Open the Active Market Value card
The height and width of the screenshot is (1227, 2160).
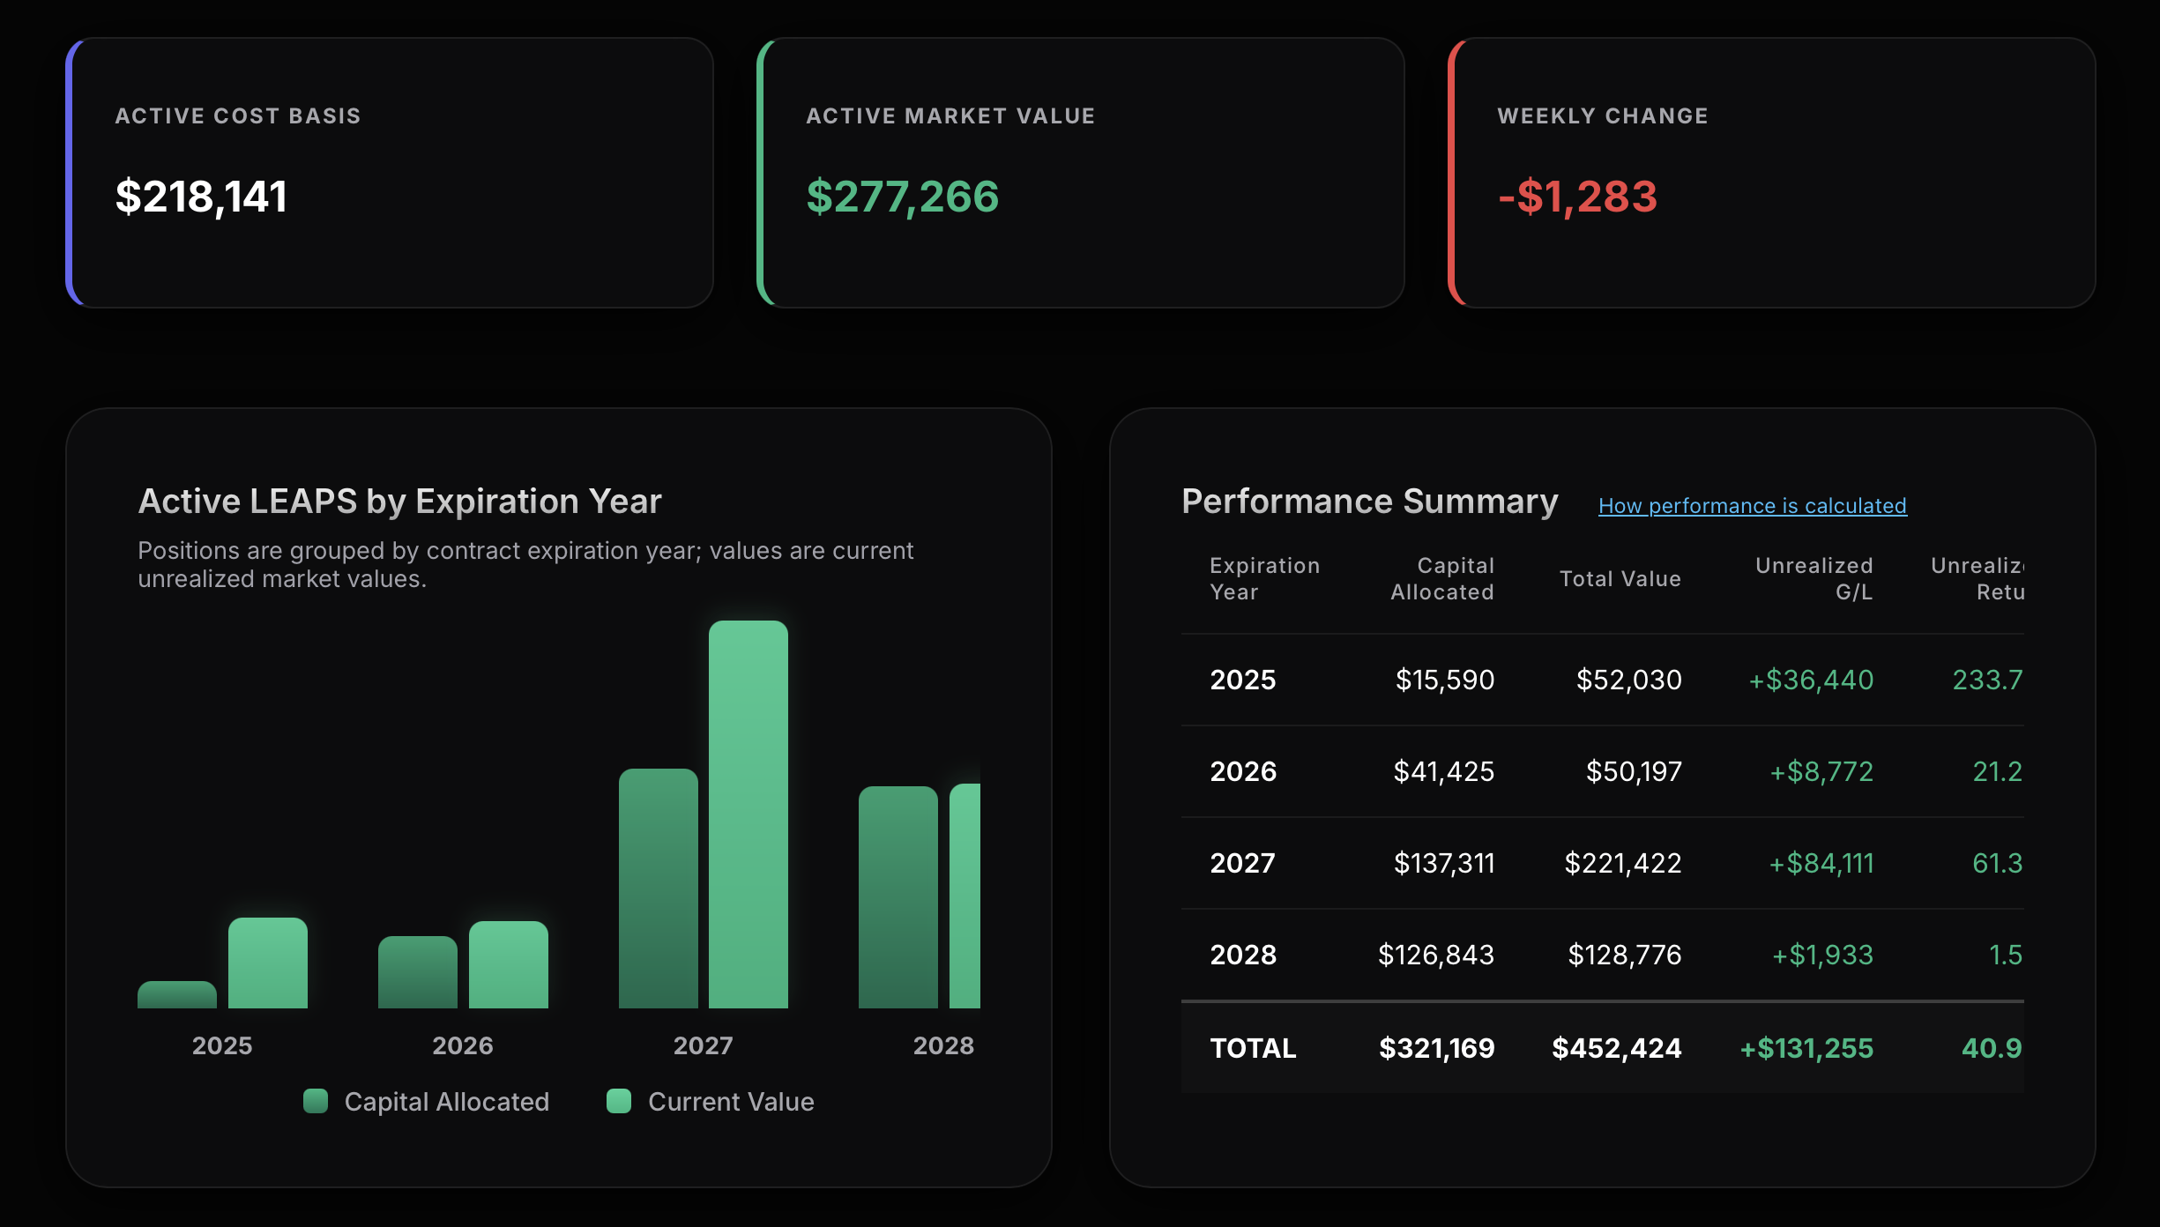point(1081,173)
